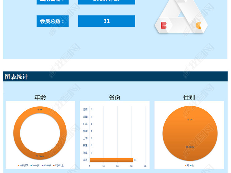The height and width of the screenshot is (173, 231).
Task: Click the orange ring of the age donut chart
Action: click(x=16, y=133)
